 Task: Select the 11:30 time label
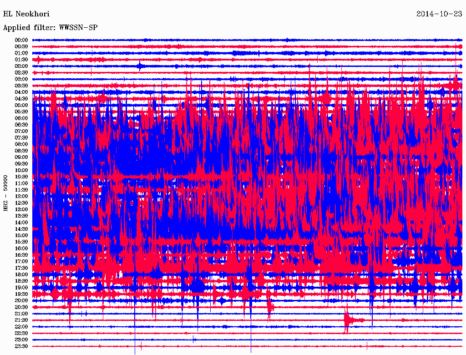[21, 190]
